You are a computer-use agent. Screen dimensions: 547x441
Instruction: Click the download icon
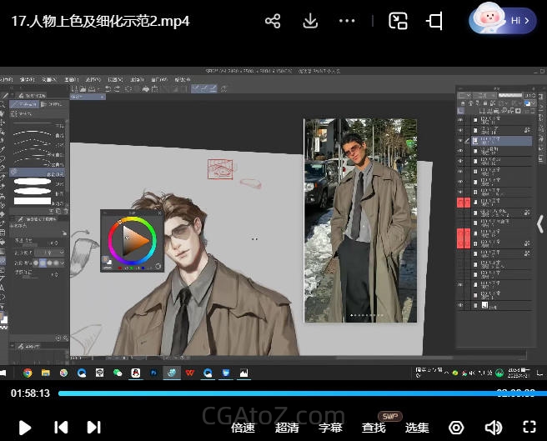310,22
